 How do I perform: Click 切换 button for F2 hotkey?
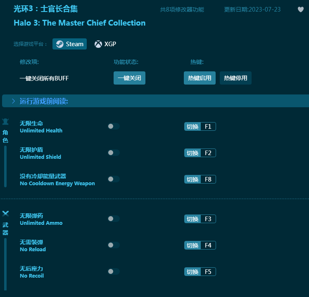pyautogui.click(x=193, y=153)
